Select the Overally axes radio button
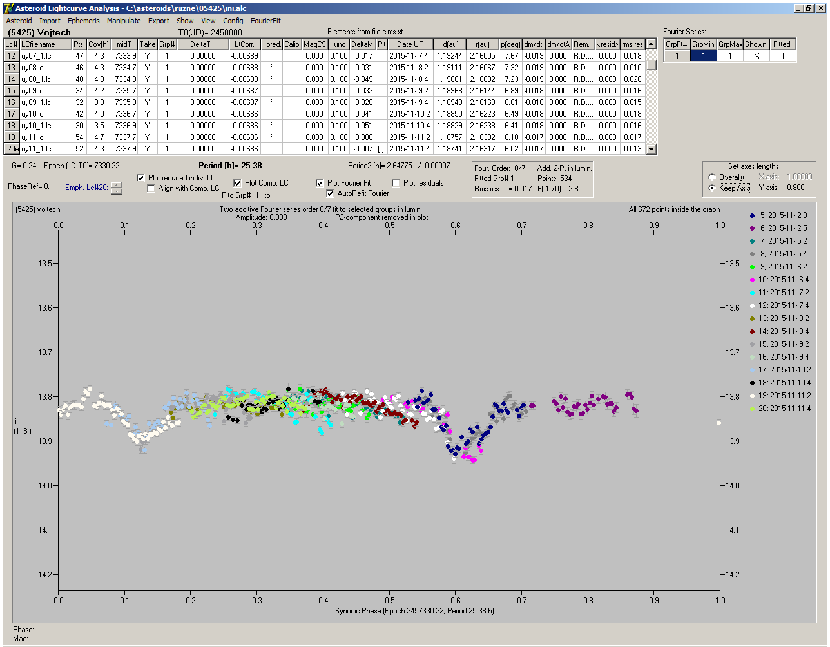830x647 pixels. coord(712,177)
